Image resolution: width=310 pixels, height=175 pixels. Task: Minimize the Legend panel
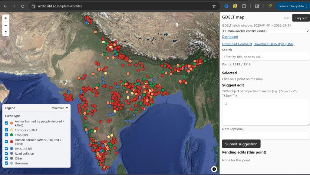coord(60,108)
